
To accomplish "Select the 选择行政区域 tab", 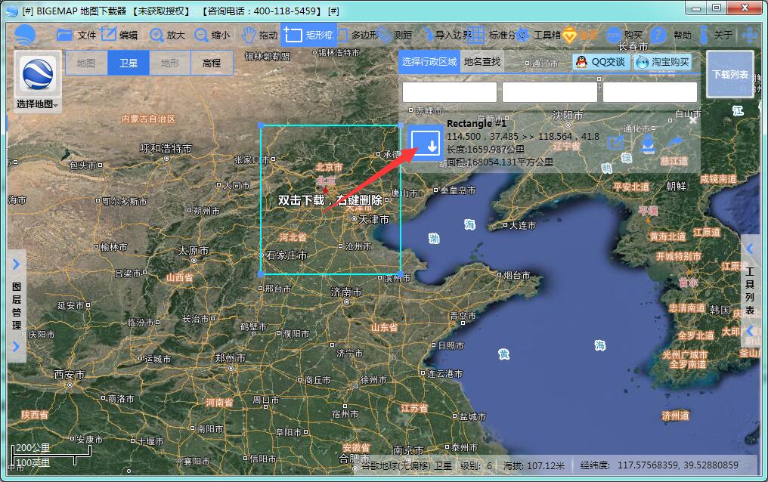I will (x=429, y=62).
